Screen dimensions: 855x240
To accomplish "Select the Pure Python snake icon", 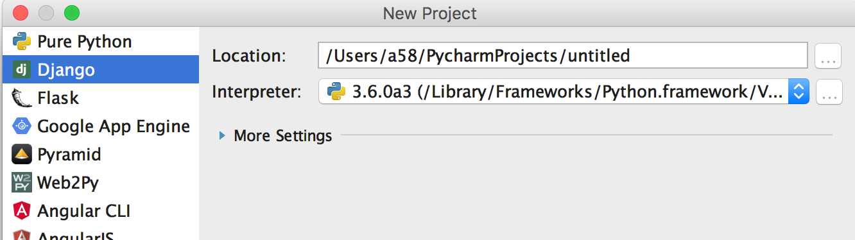I will point(22,42).
